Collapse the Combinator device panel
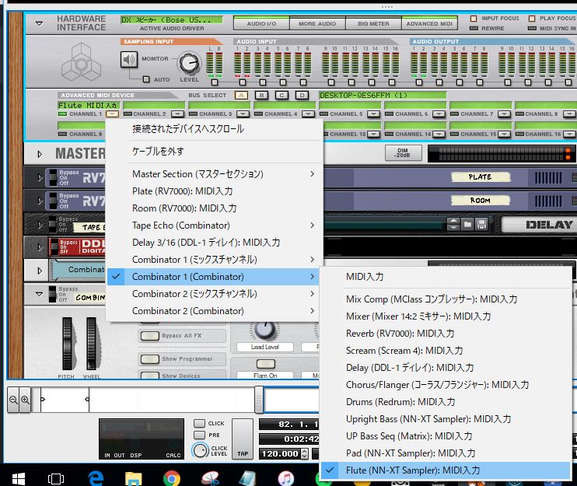 (39, 294)
